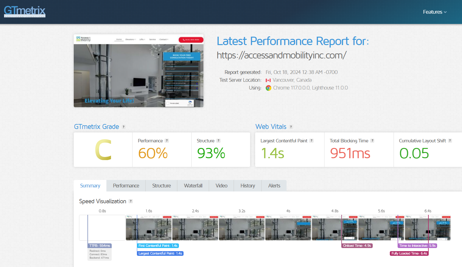Open help icon beside Web Vitals
462x267 pixels.
291,127
